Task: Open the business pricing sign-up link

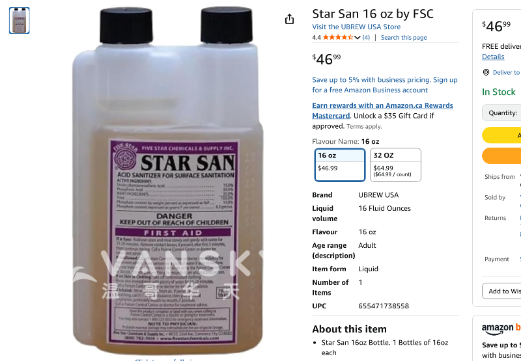Action: point(385,85)
